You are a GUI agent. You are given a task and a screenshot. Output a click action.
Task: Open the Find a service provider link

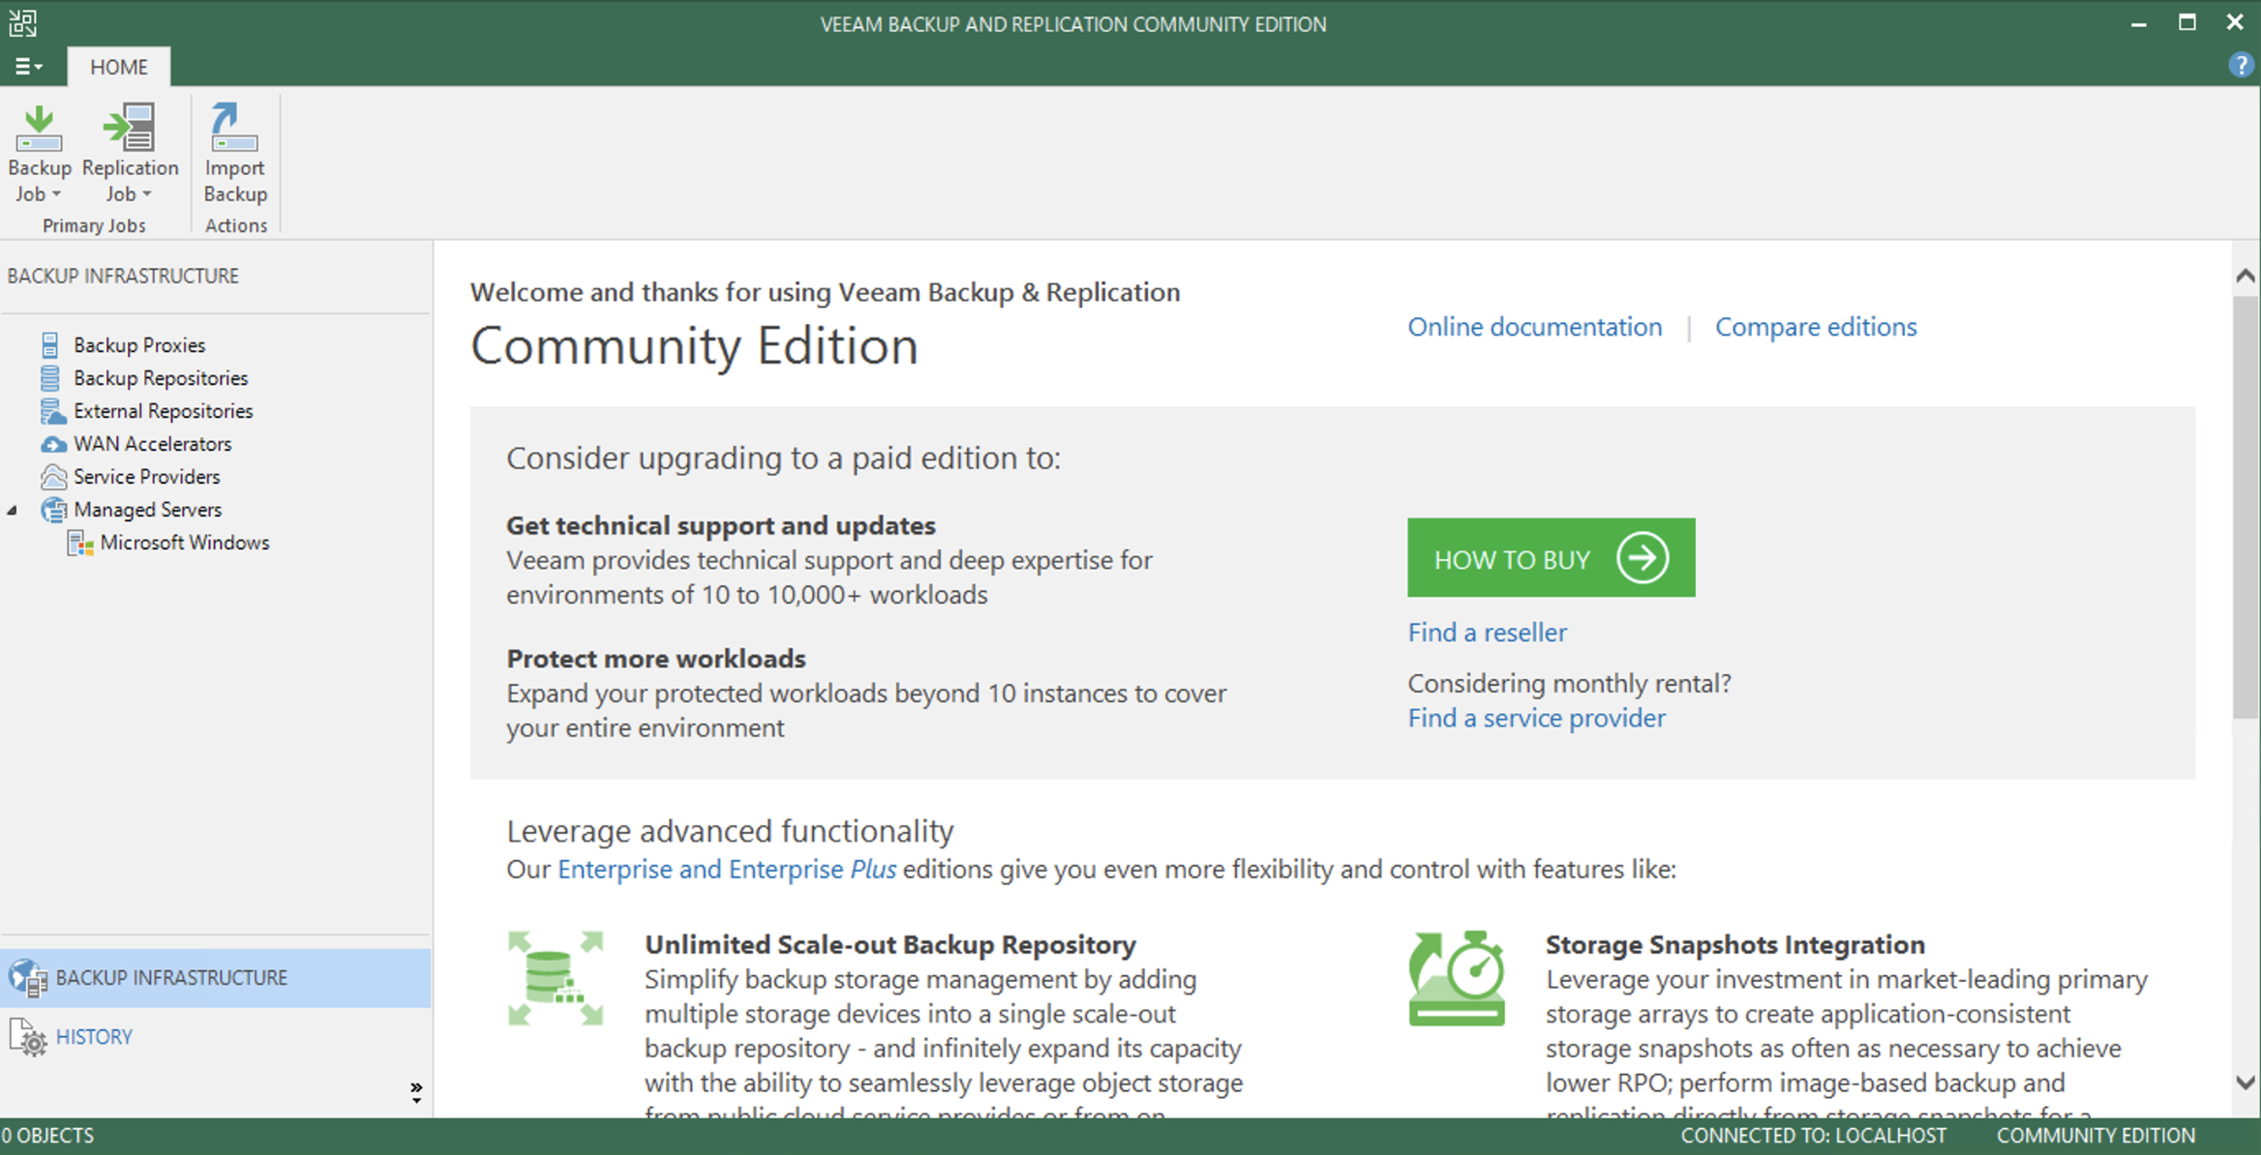1536,718
